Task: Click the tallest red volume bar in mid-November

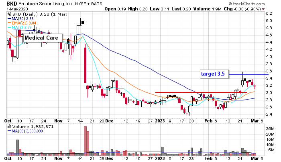Action: coord(85,141)
